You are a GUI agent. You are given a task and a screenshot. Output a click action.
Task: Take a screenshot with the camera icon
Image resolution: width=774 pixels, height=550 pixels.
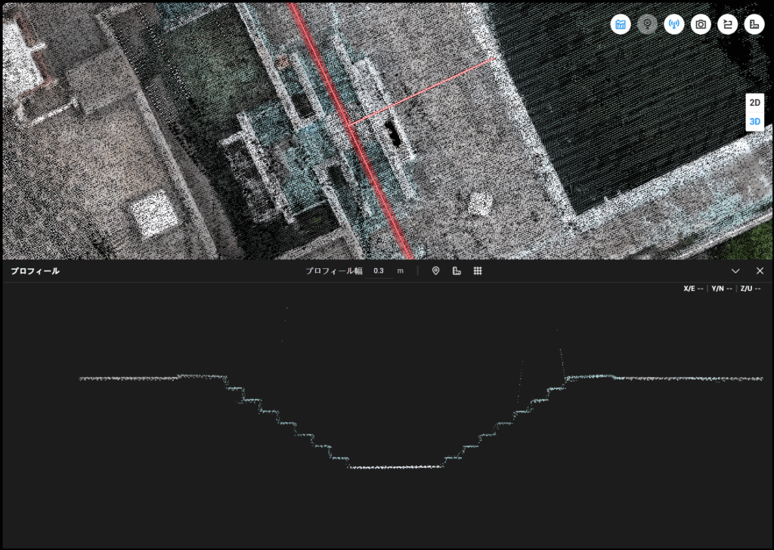[x=701, y=25]
